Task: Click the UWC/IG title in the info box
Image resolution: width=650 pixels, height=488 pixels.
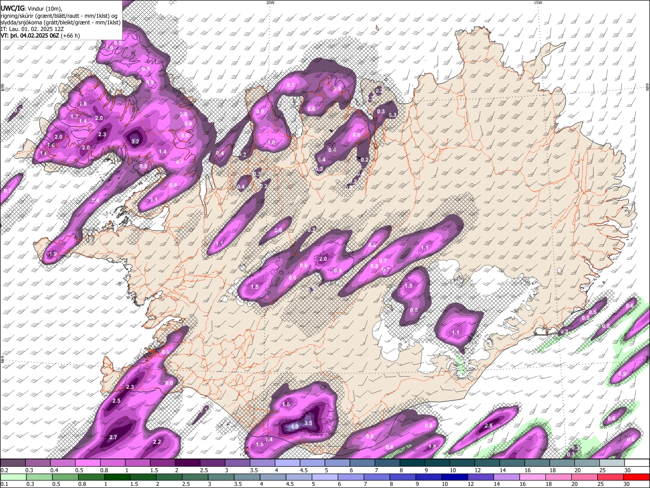Action: 12,9
